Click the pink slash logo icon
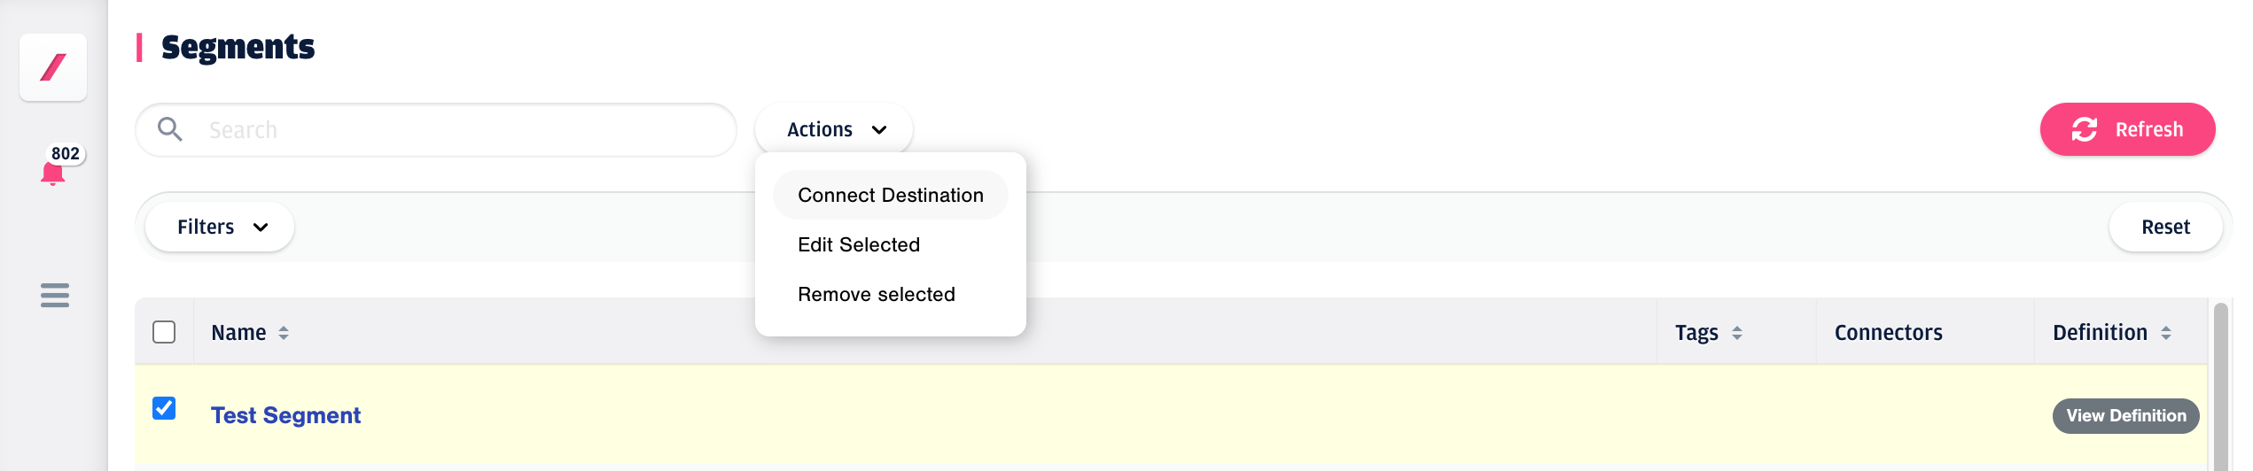The height and width of the screenshot is (471, 2253). click(x=53, y=67)
